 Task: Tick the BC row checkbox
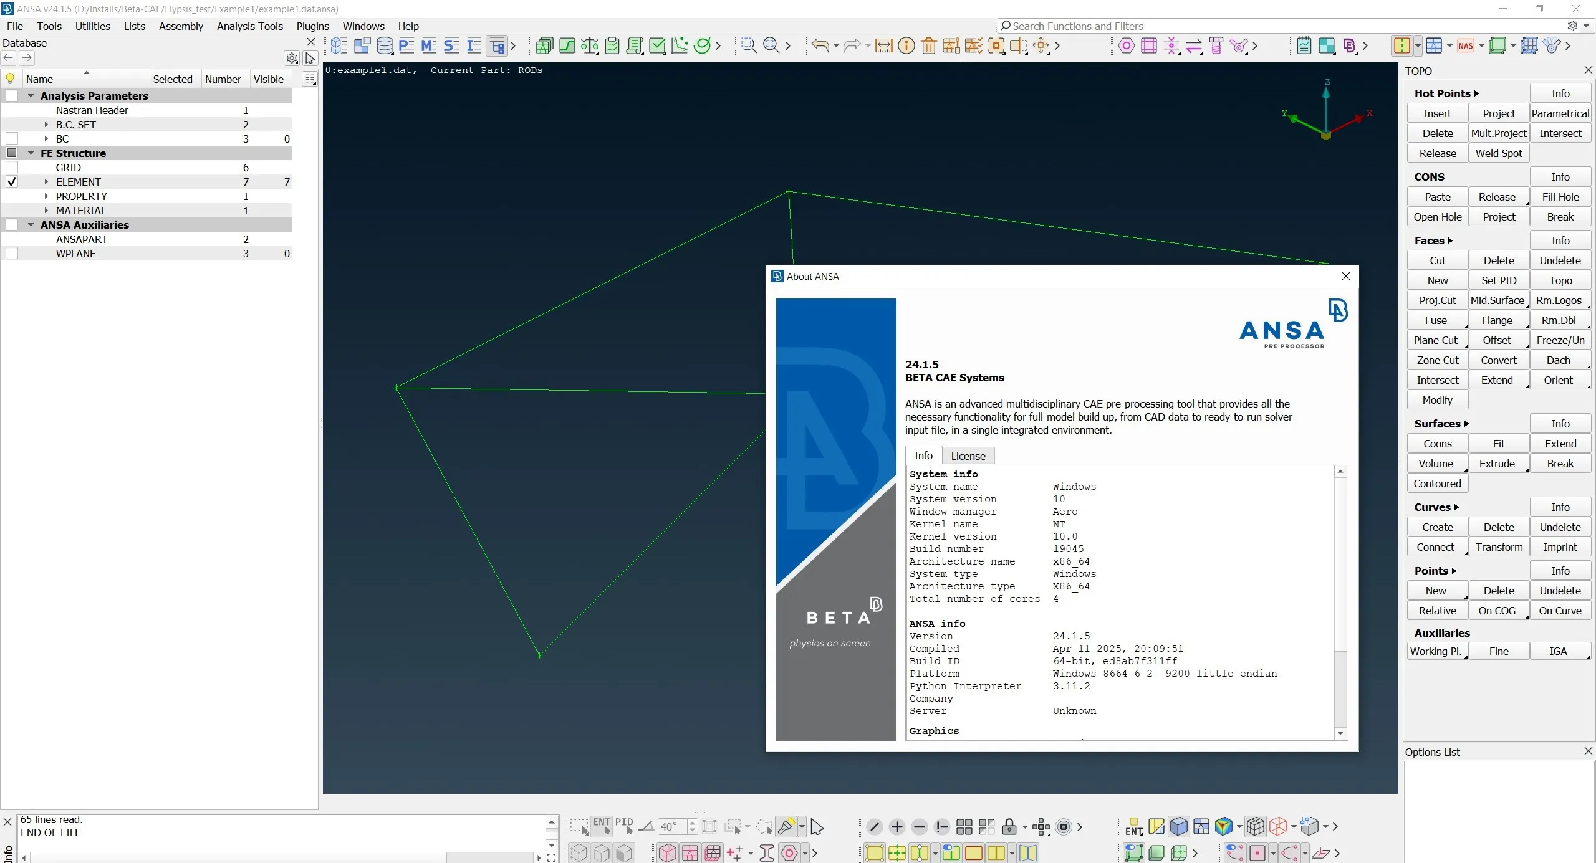(x=12, y=139)
